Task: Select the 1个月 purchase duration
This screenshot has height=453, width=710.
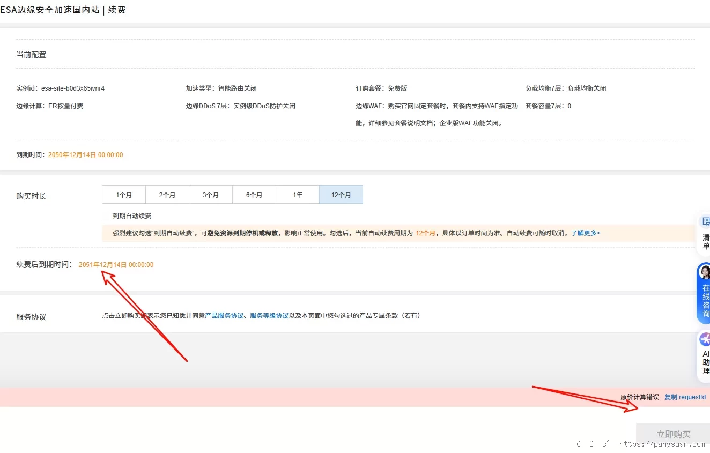Action: point(123,195)
